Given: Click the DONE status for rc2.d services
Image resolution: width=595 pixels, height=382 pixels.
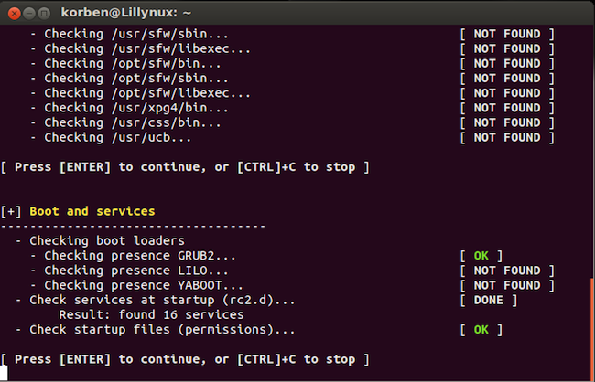Looking at the screenshot, I should [x=489, y=300].
